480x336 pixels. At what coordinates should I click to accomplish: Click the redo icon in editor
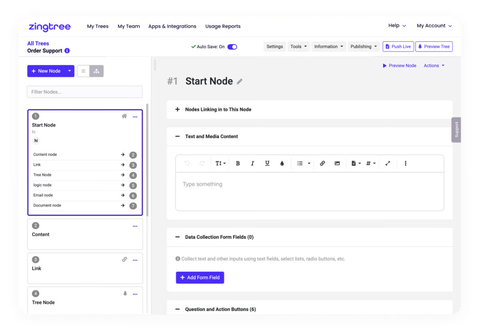point(202,163)
